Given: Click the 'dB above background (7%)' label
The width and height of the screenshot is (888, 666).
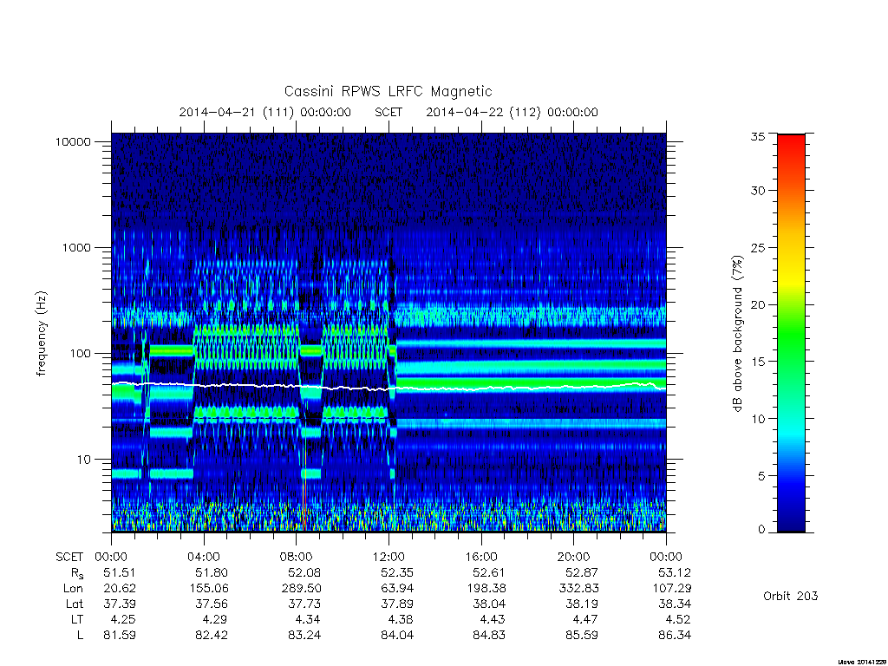Looking at the screenshot, I should pyautogui.click(x=737, y=334).
